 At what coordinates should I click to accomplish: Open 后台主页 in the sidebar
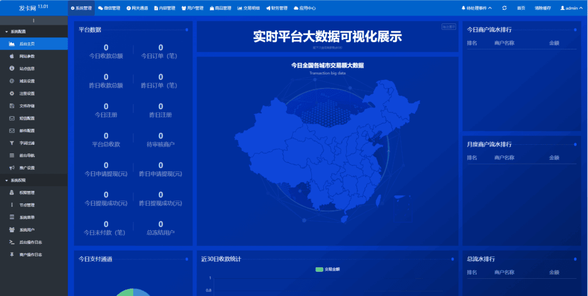pyautogui.click(x=34, y=44)
